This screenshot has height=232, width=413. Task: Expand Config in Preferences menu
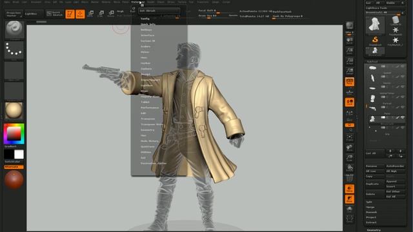tap(145, 19)
